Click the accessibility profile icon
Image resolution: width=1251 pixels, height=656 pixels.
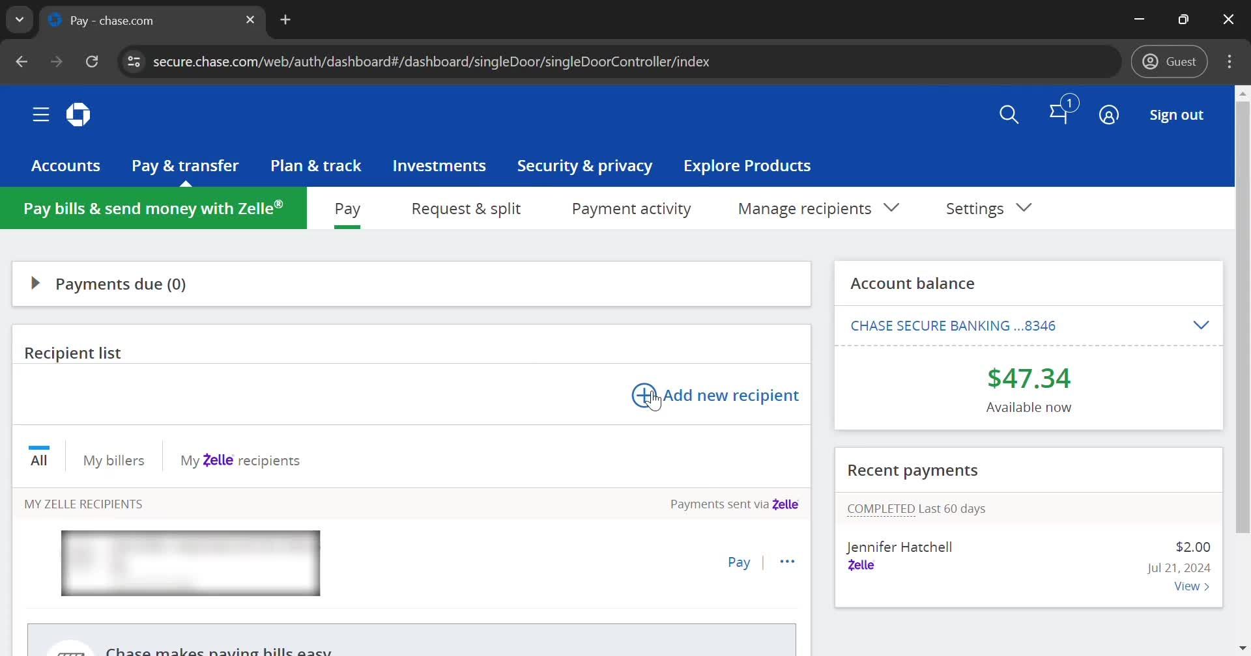coord(1110,115)
